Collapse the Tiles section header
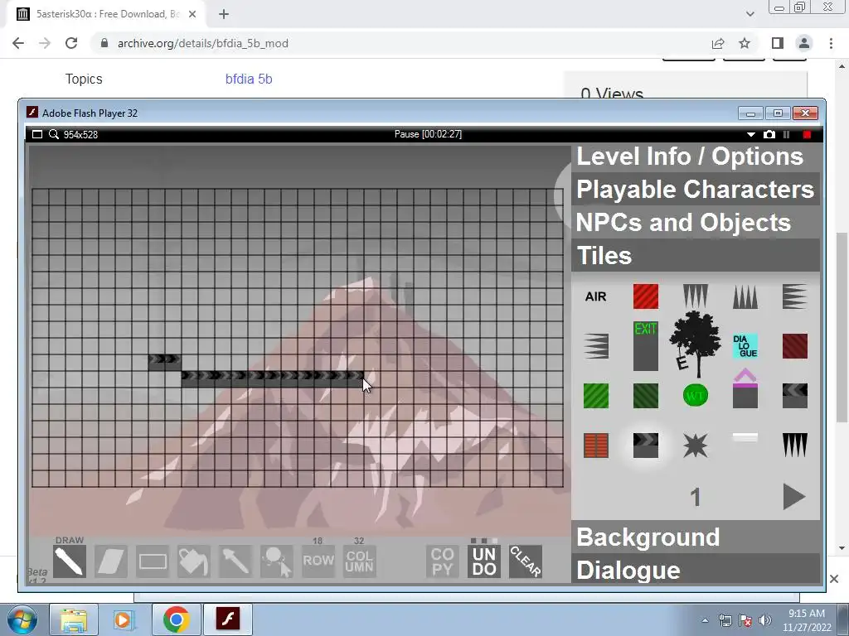Image resolution: width=849 pixels, height=636 pixels. coord(696,255)
